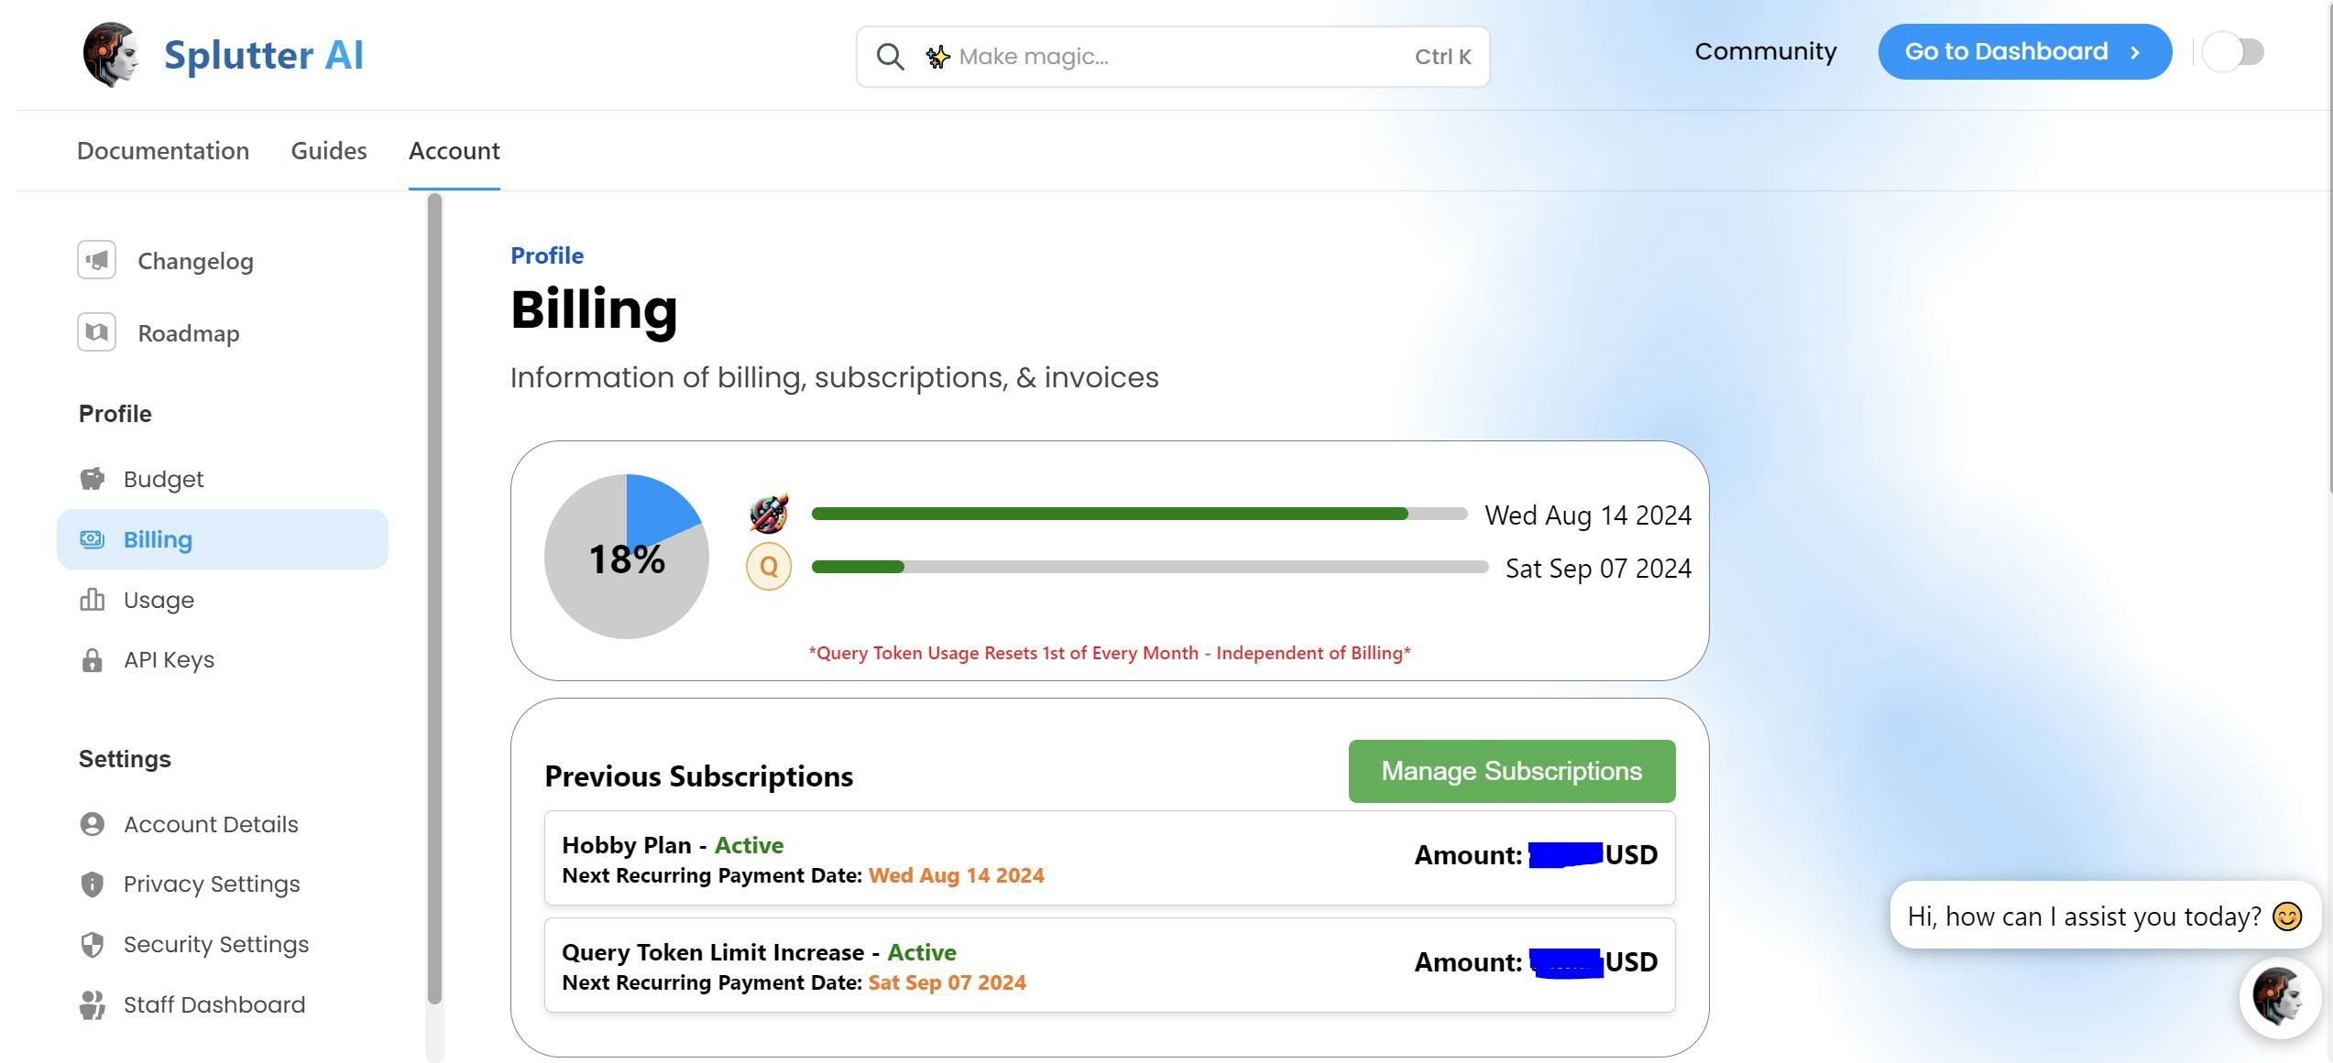Click the sidebar vertical scrollbar
The width and height of the screenshot is (2333, 1063).
click(435, 600)
